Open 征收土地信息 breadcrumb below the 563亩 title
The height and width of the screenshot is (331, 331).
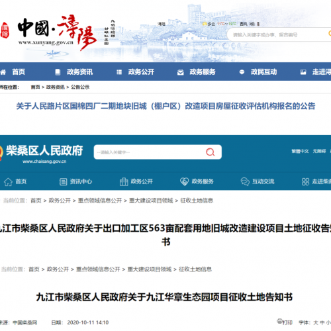point(195,269)
